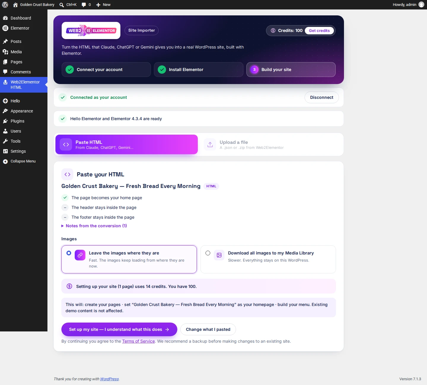Click the Paste HTML code brackets icon

point(66,144)
